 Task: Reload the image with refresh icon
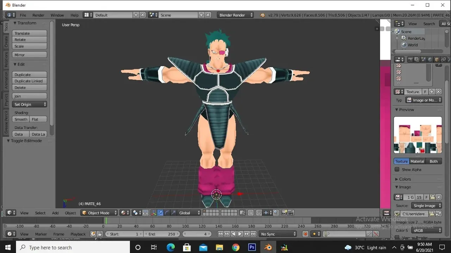pyautogui.click(x=439, y=214)
